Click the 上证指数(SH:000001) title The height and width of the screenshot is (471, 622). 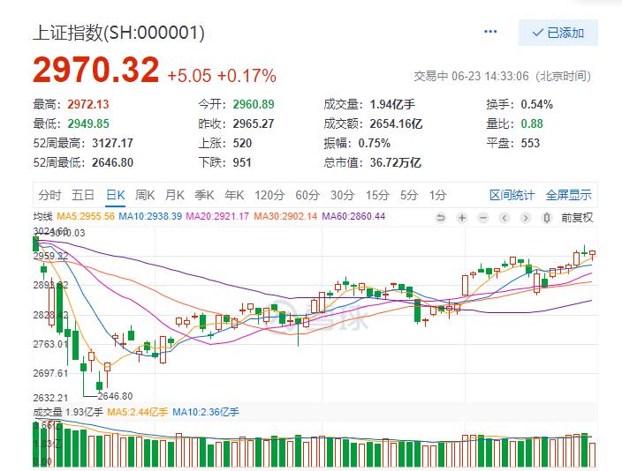click(x=118, y=32)
